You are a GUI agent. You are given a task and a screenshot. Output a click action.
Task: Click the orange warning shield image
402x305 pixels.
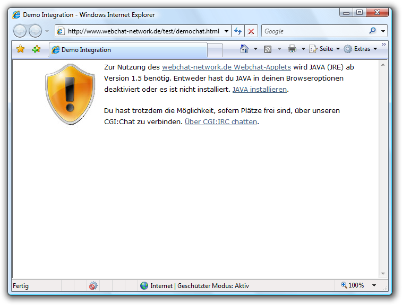coord(70,94)
